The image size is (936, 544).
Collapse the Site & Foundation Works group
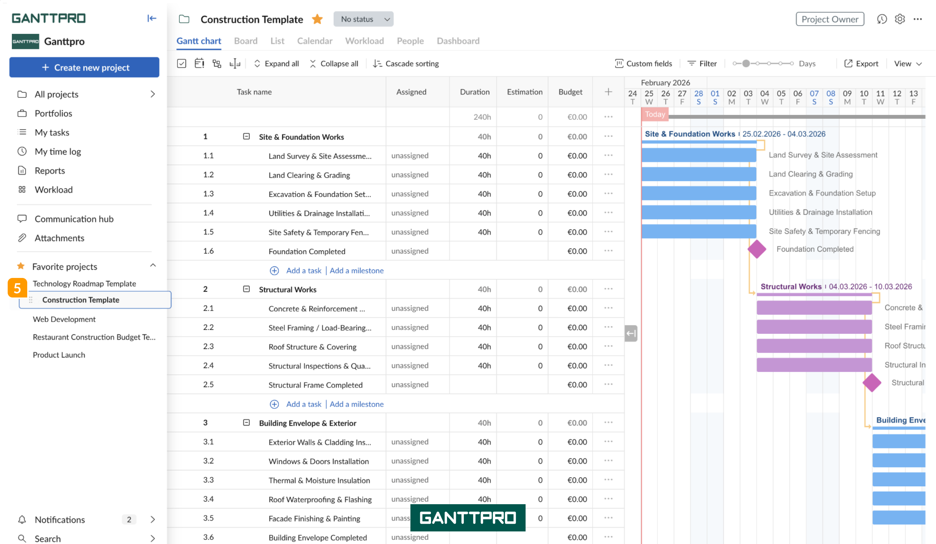(x=246, y=137)
